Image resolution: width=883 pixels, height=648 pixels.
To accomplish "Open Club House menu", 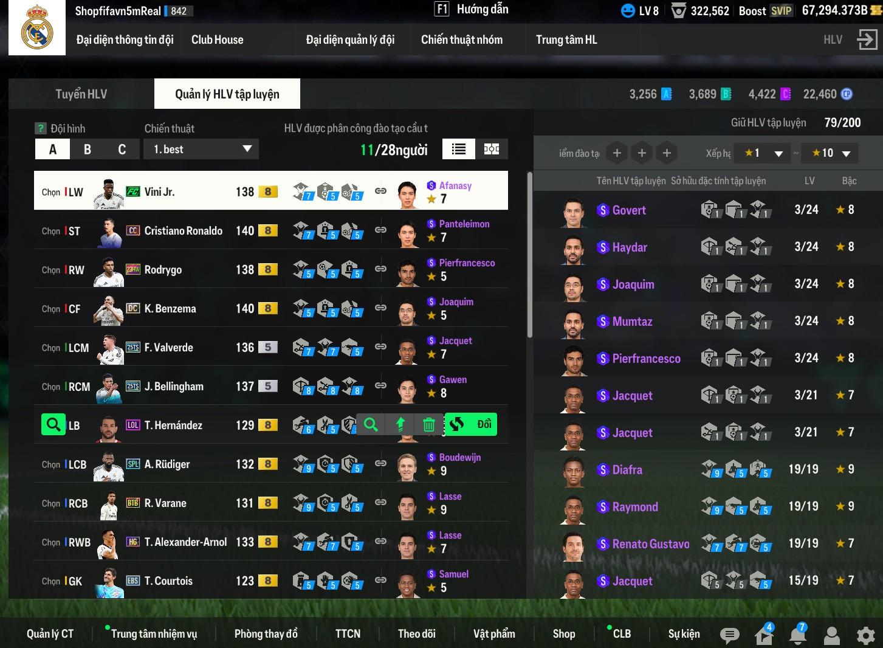I will pyautogui.click(x=217, y=40).
